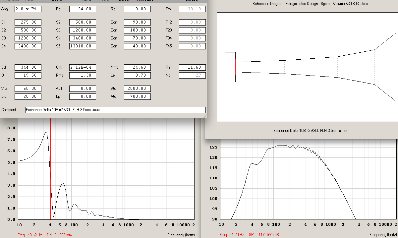Edit the Con value 70.00
398x238 pixels.
[x=138, y=38]
